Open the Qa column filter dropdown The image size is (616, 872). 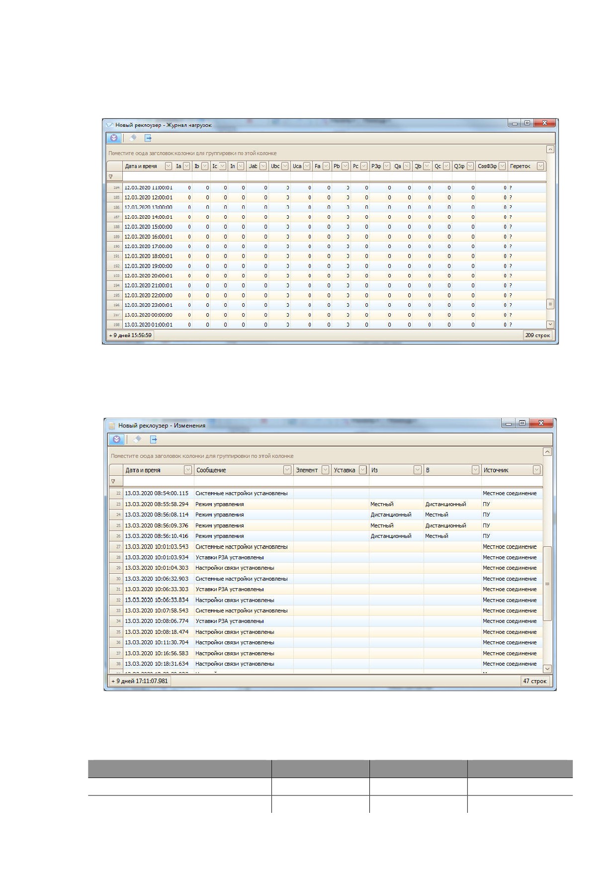click(407, 166)
